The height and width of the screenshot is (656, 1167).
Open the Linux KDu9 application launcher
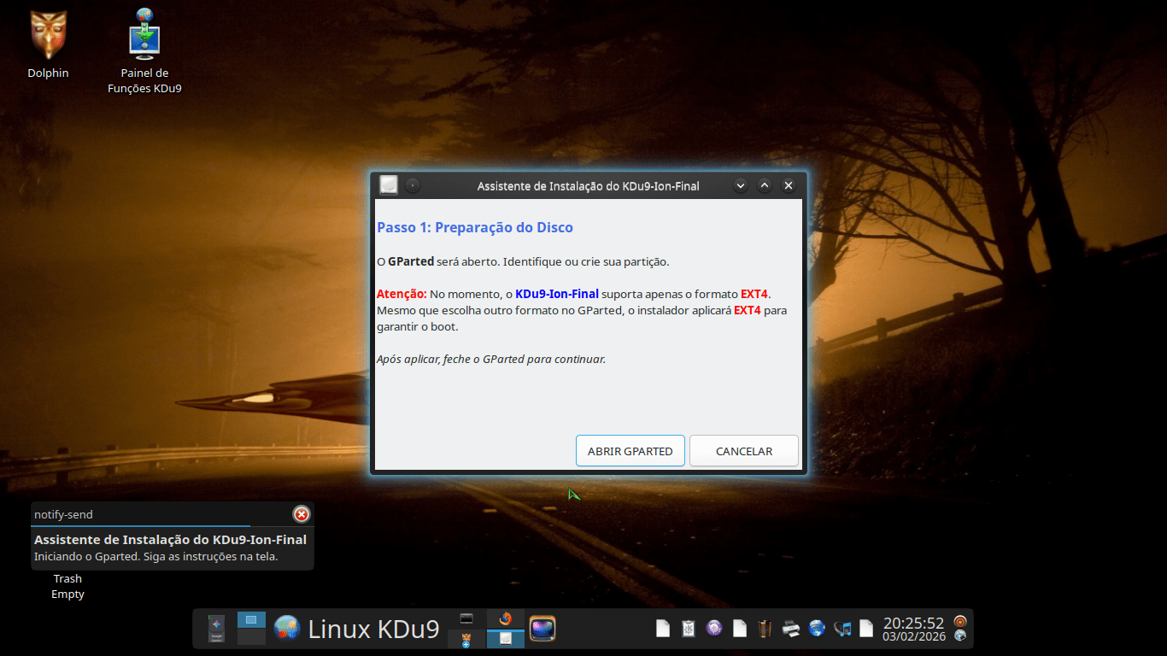[356, 630]
